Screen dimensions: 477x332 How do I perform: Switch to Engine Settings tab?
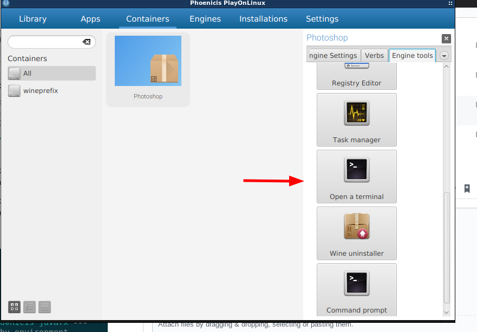point(334,56)
